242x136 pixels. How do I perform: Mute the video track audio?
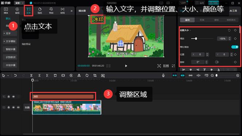pos(18,107)
